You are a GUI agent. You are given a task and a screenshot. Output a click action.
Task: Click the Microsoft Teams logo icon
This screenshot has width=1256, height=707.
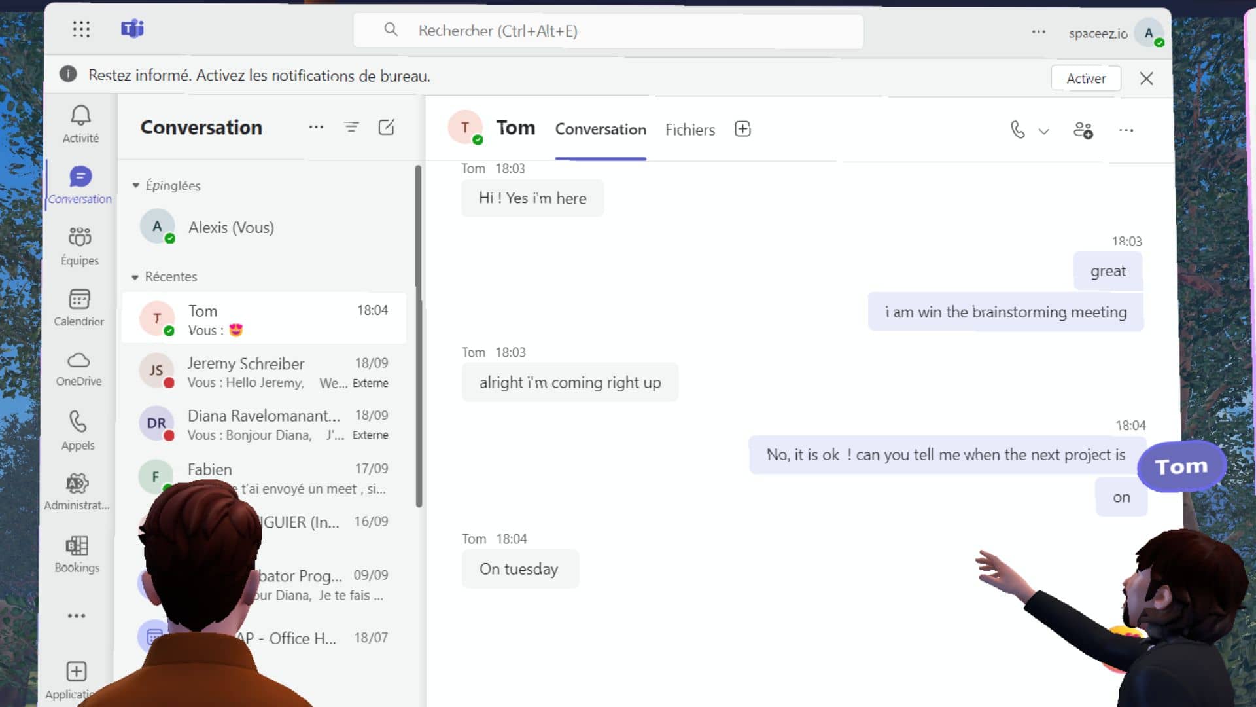tap(132, 29)
